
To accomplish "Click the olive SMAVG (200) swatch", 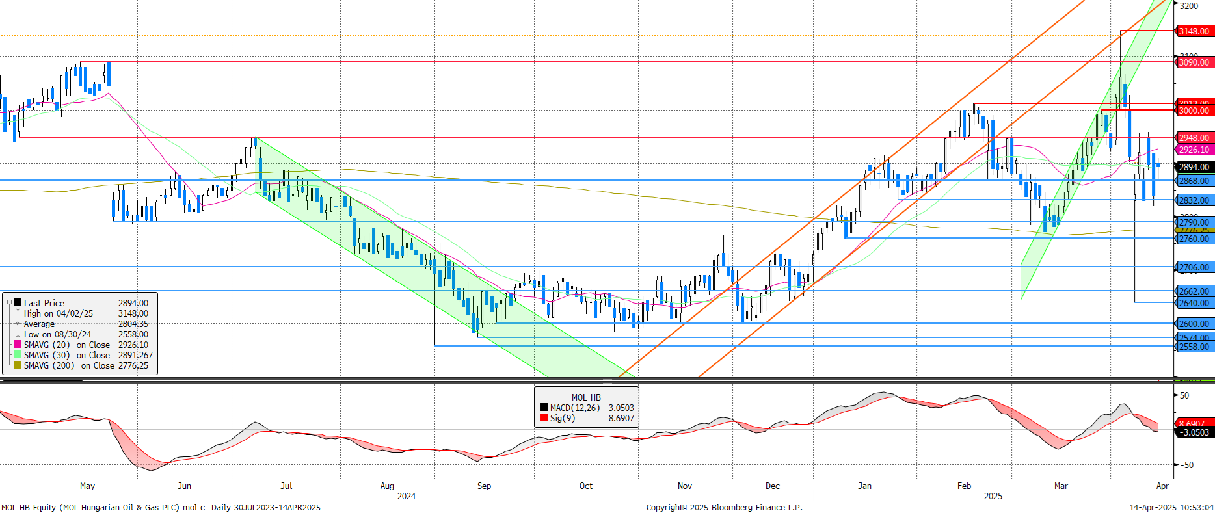I will 18,365.
